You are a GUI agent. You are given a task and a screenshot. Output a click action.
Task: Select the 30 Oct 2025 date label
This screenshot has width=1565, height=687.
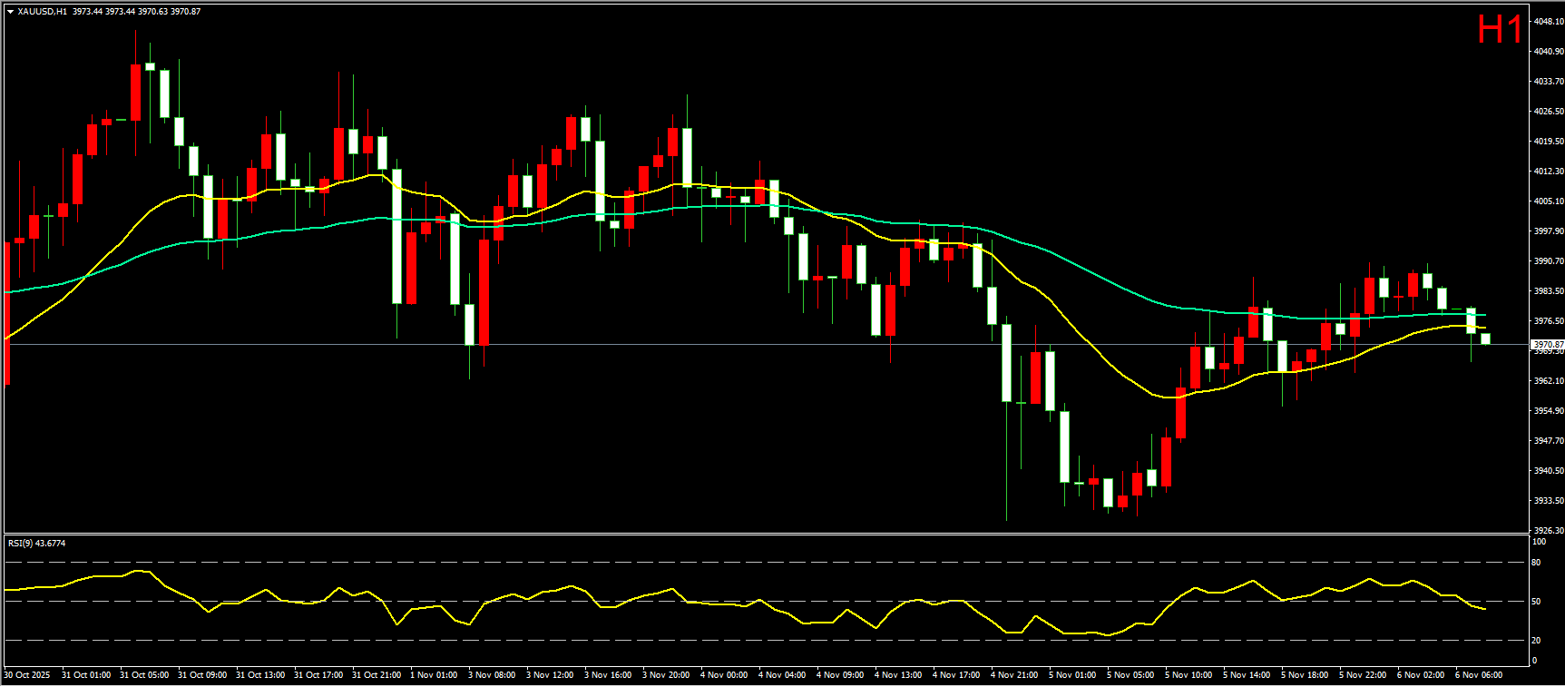pos(27,675)
